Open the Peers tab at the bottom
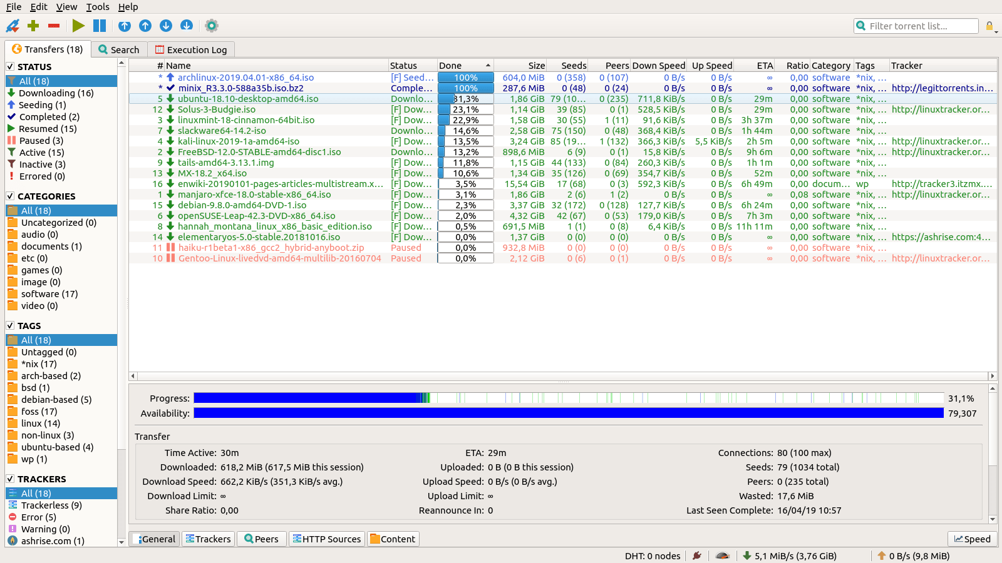Image resolution: width=1002 pixels, height=563 pixels. coord(261,539)
